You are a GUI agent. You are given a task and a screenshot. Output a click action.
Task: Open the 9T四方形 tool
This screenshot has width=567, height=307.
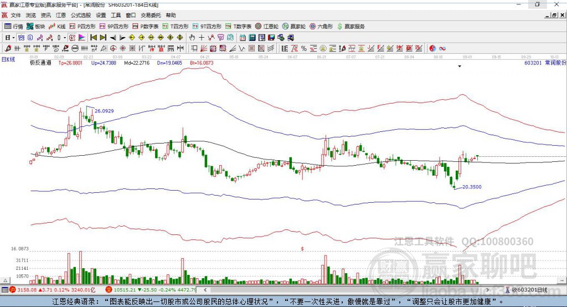(x=207, y=27)
